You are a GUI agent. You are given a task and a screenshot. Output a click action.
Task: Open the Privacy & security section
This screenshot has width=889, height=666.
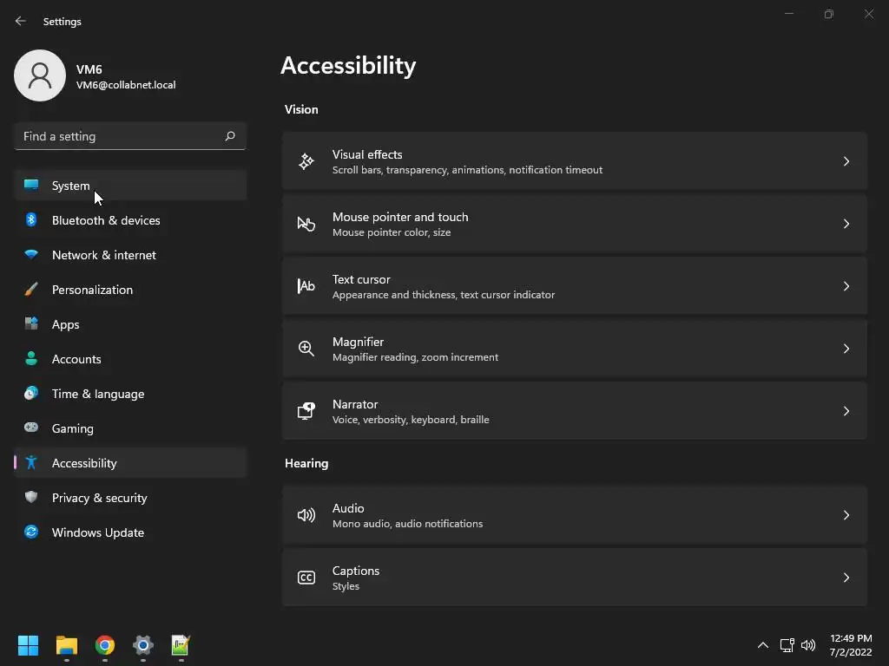coord(99,498)
